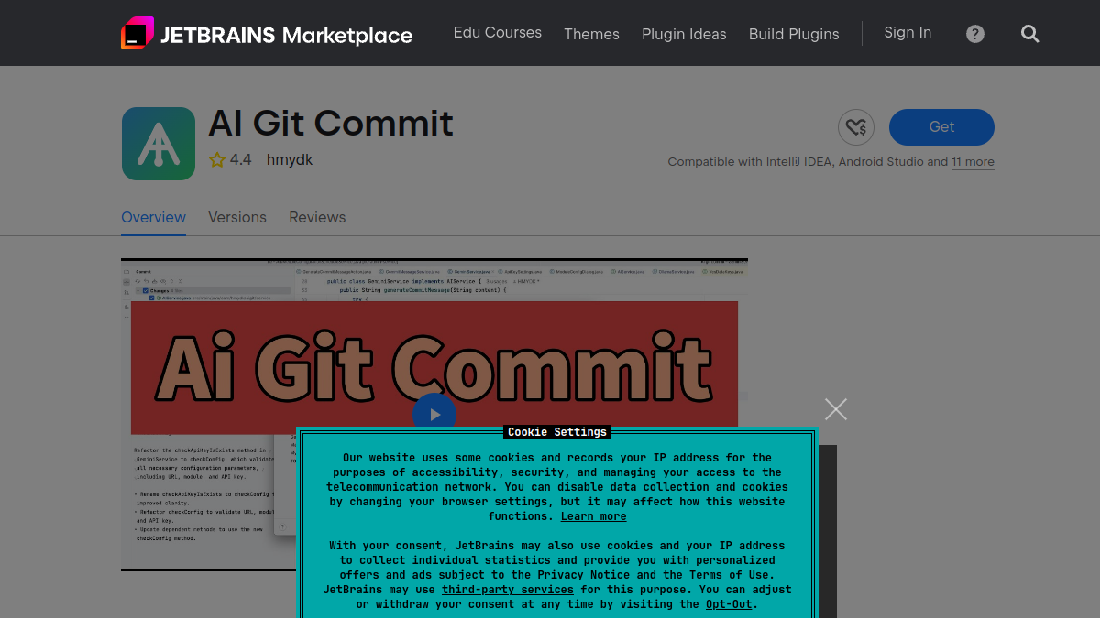
Task: Click the JetBrains Marketplace logo
Action: click(x=267, y=34)
